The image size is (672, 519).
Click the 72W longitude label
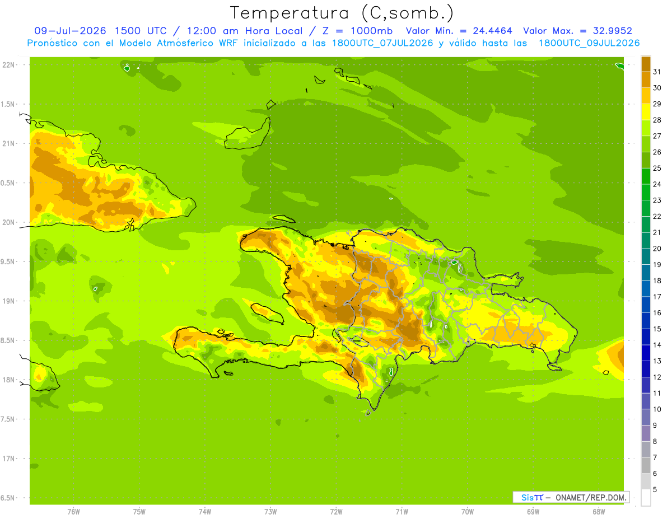[x=336, y=512]
